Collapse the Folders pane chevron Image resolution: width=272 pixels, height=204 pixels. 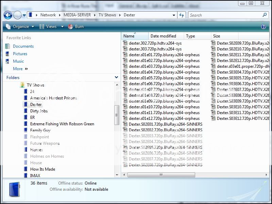[x=116, y=78]
